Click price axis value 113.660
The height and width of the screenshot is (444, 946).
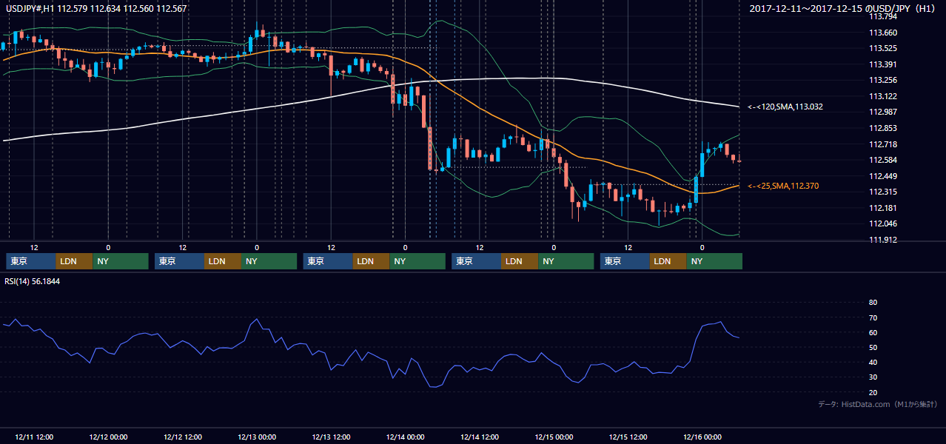(882, 33)
